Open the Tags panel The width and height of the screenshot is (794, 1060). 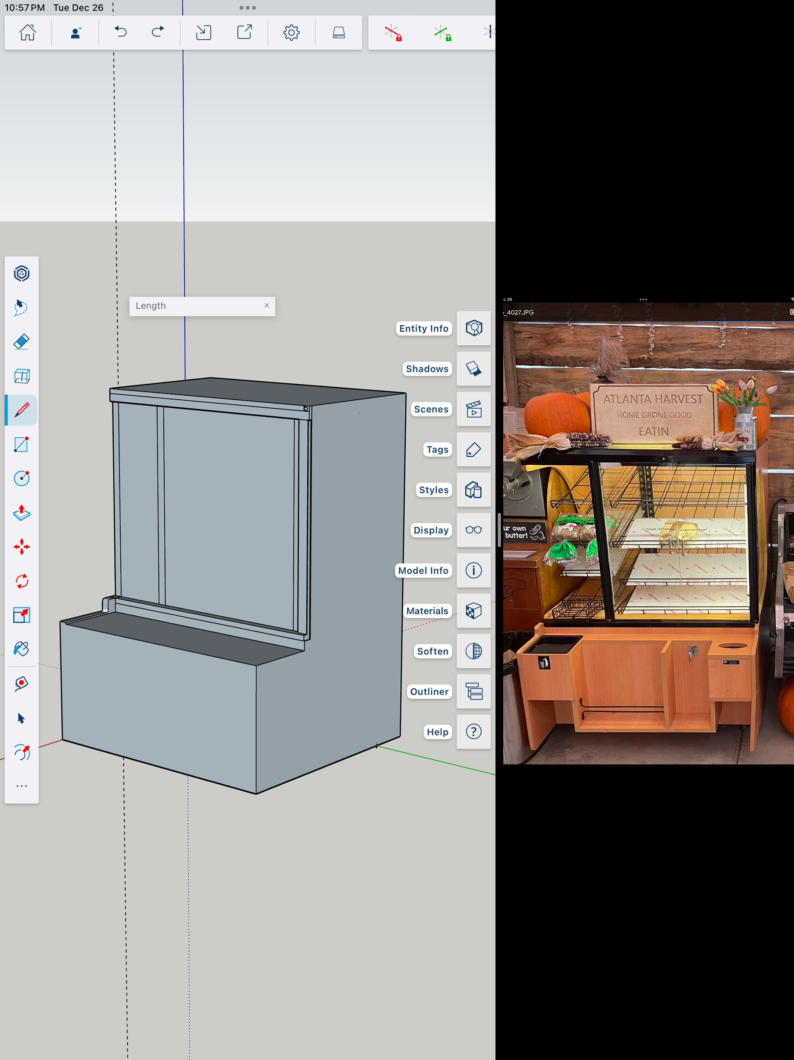point(473,449)
